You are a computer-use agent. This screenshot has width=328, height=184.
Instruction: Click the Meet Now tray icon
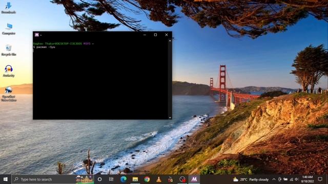[280, 179]
